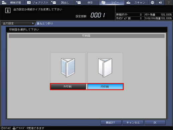Select 内印刷 inside print option

pos(105,86)
